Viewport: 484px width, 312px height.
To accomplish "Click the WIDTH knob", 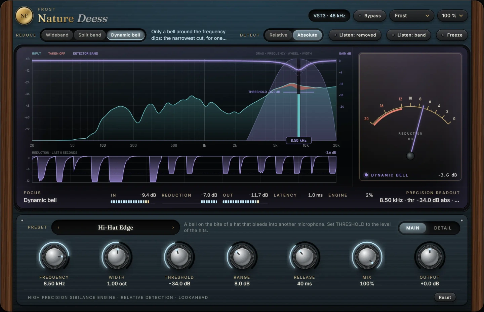I will click(x=117, y=257).
